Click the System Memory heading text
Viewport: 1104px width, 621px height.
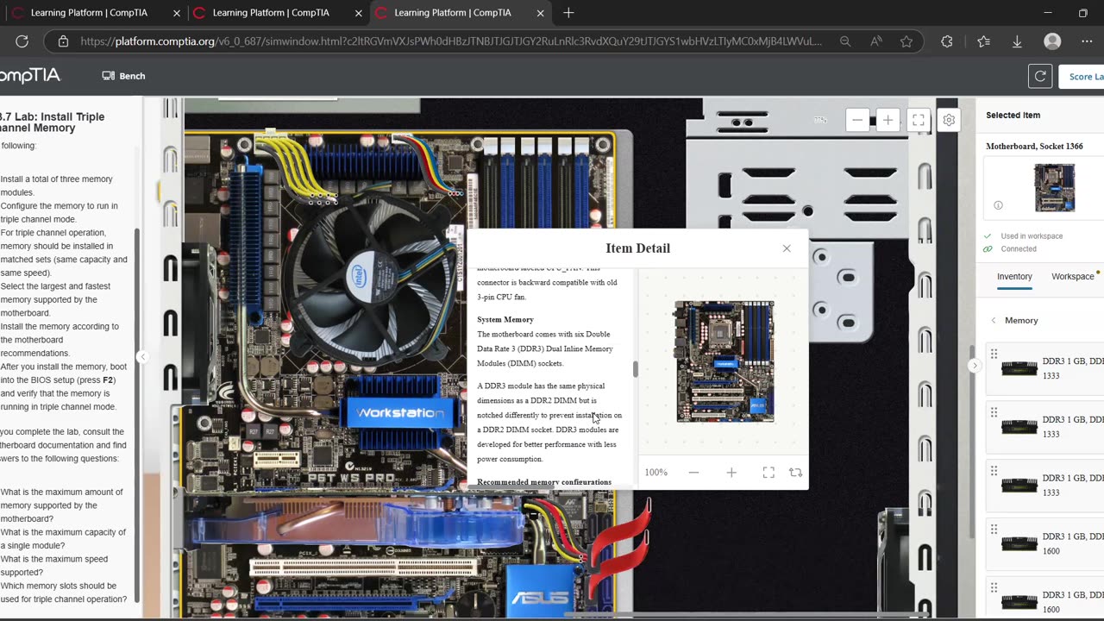505,319
